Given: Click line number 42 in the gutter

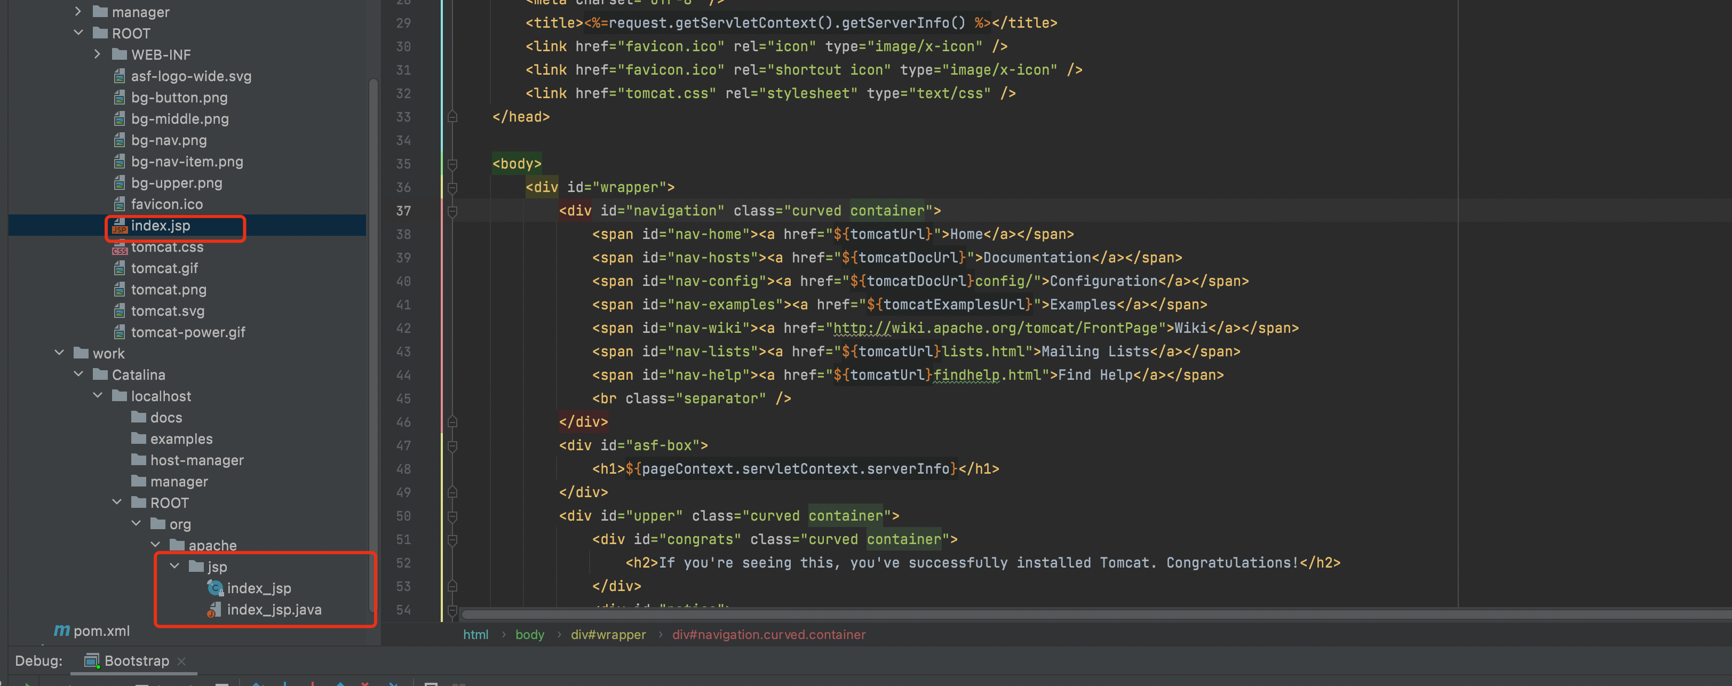Looking at the screenshot, I should (403, 328).
